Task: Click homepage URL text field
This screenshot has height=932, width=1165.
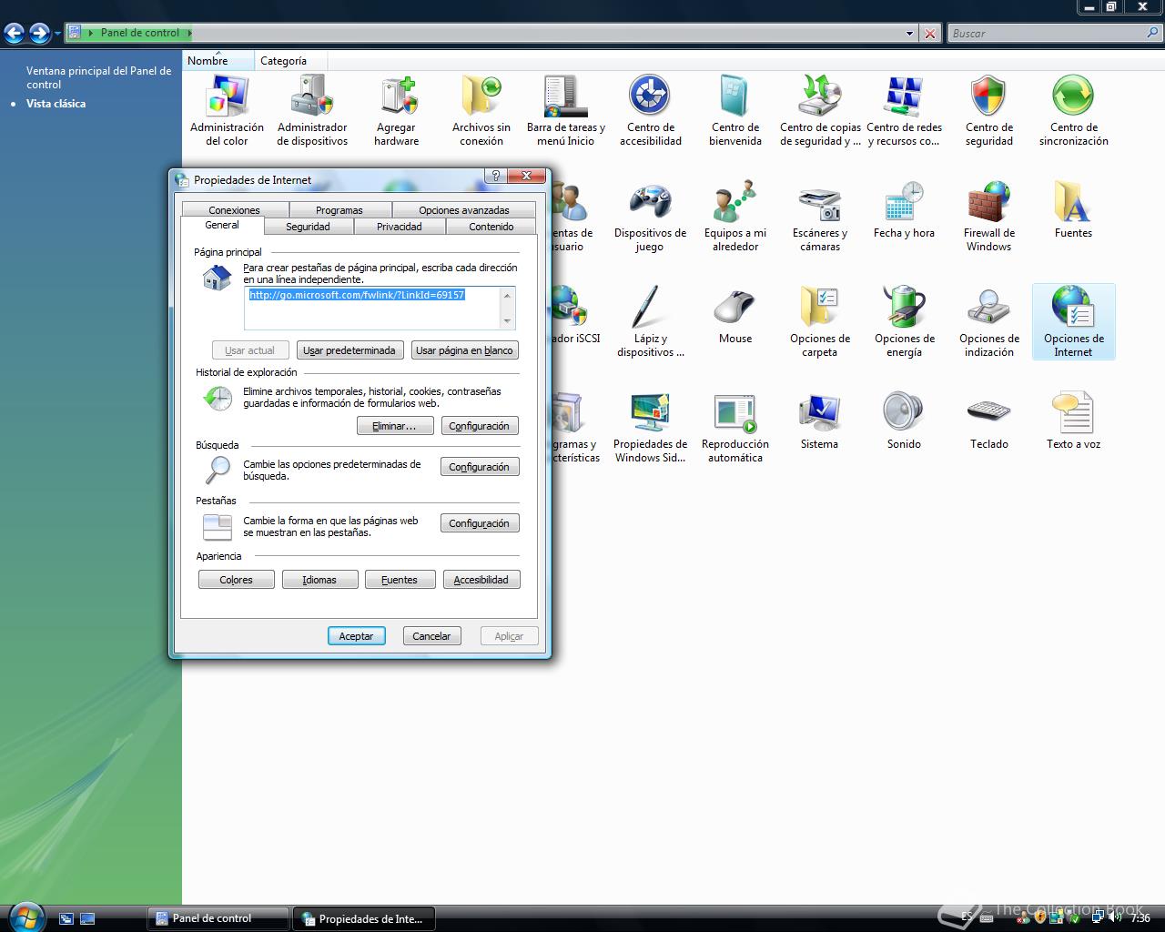Action: point(380,308)
